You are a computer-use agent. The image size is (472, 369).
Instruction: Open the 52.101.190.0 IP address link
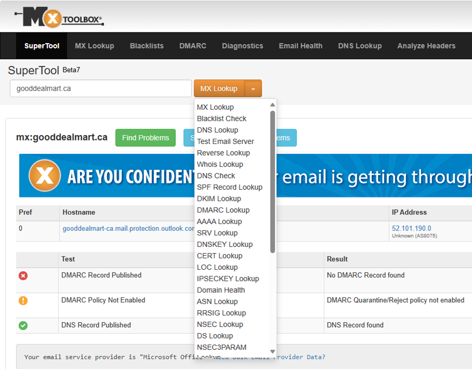coord(411,229)
